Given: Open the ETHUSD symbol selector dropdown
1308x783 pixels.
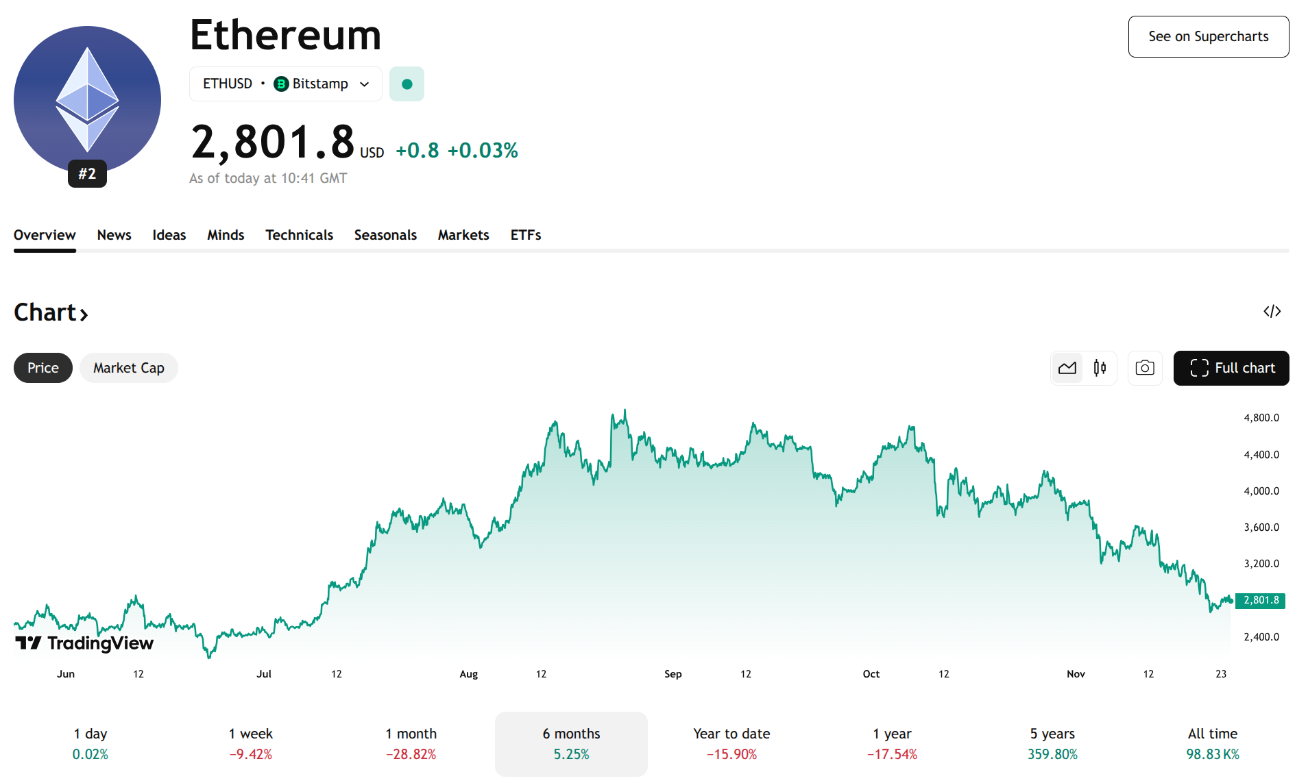Looking at the screenshot, I should pos(285,83).
